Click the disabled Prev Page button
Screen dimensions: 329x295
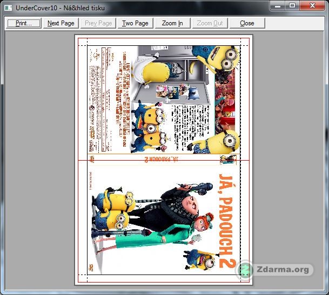pos(98,23)
